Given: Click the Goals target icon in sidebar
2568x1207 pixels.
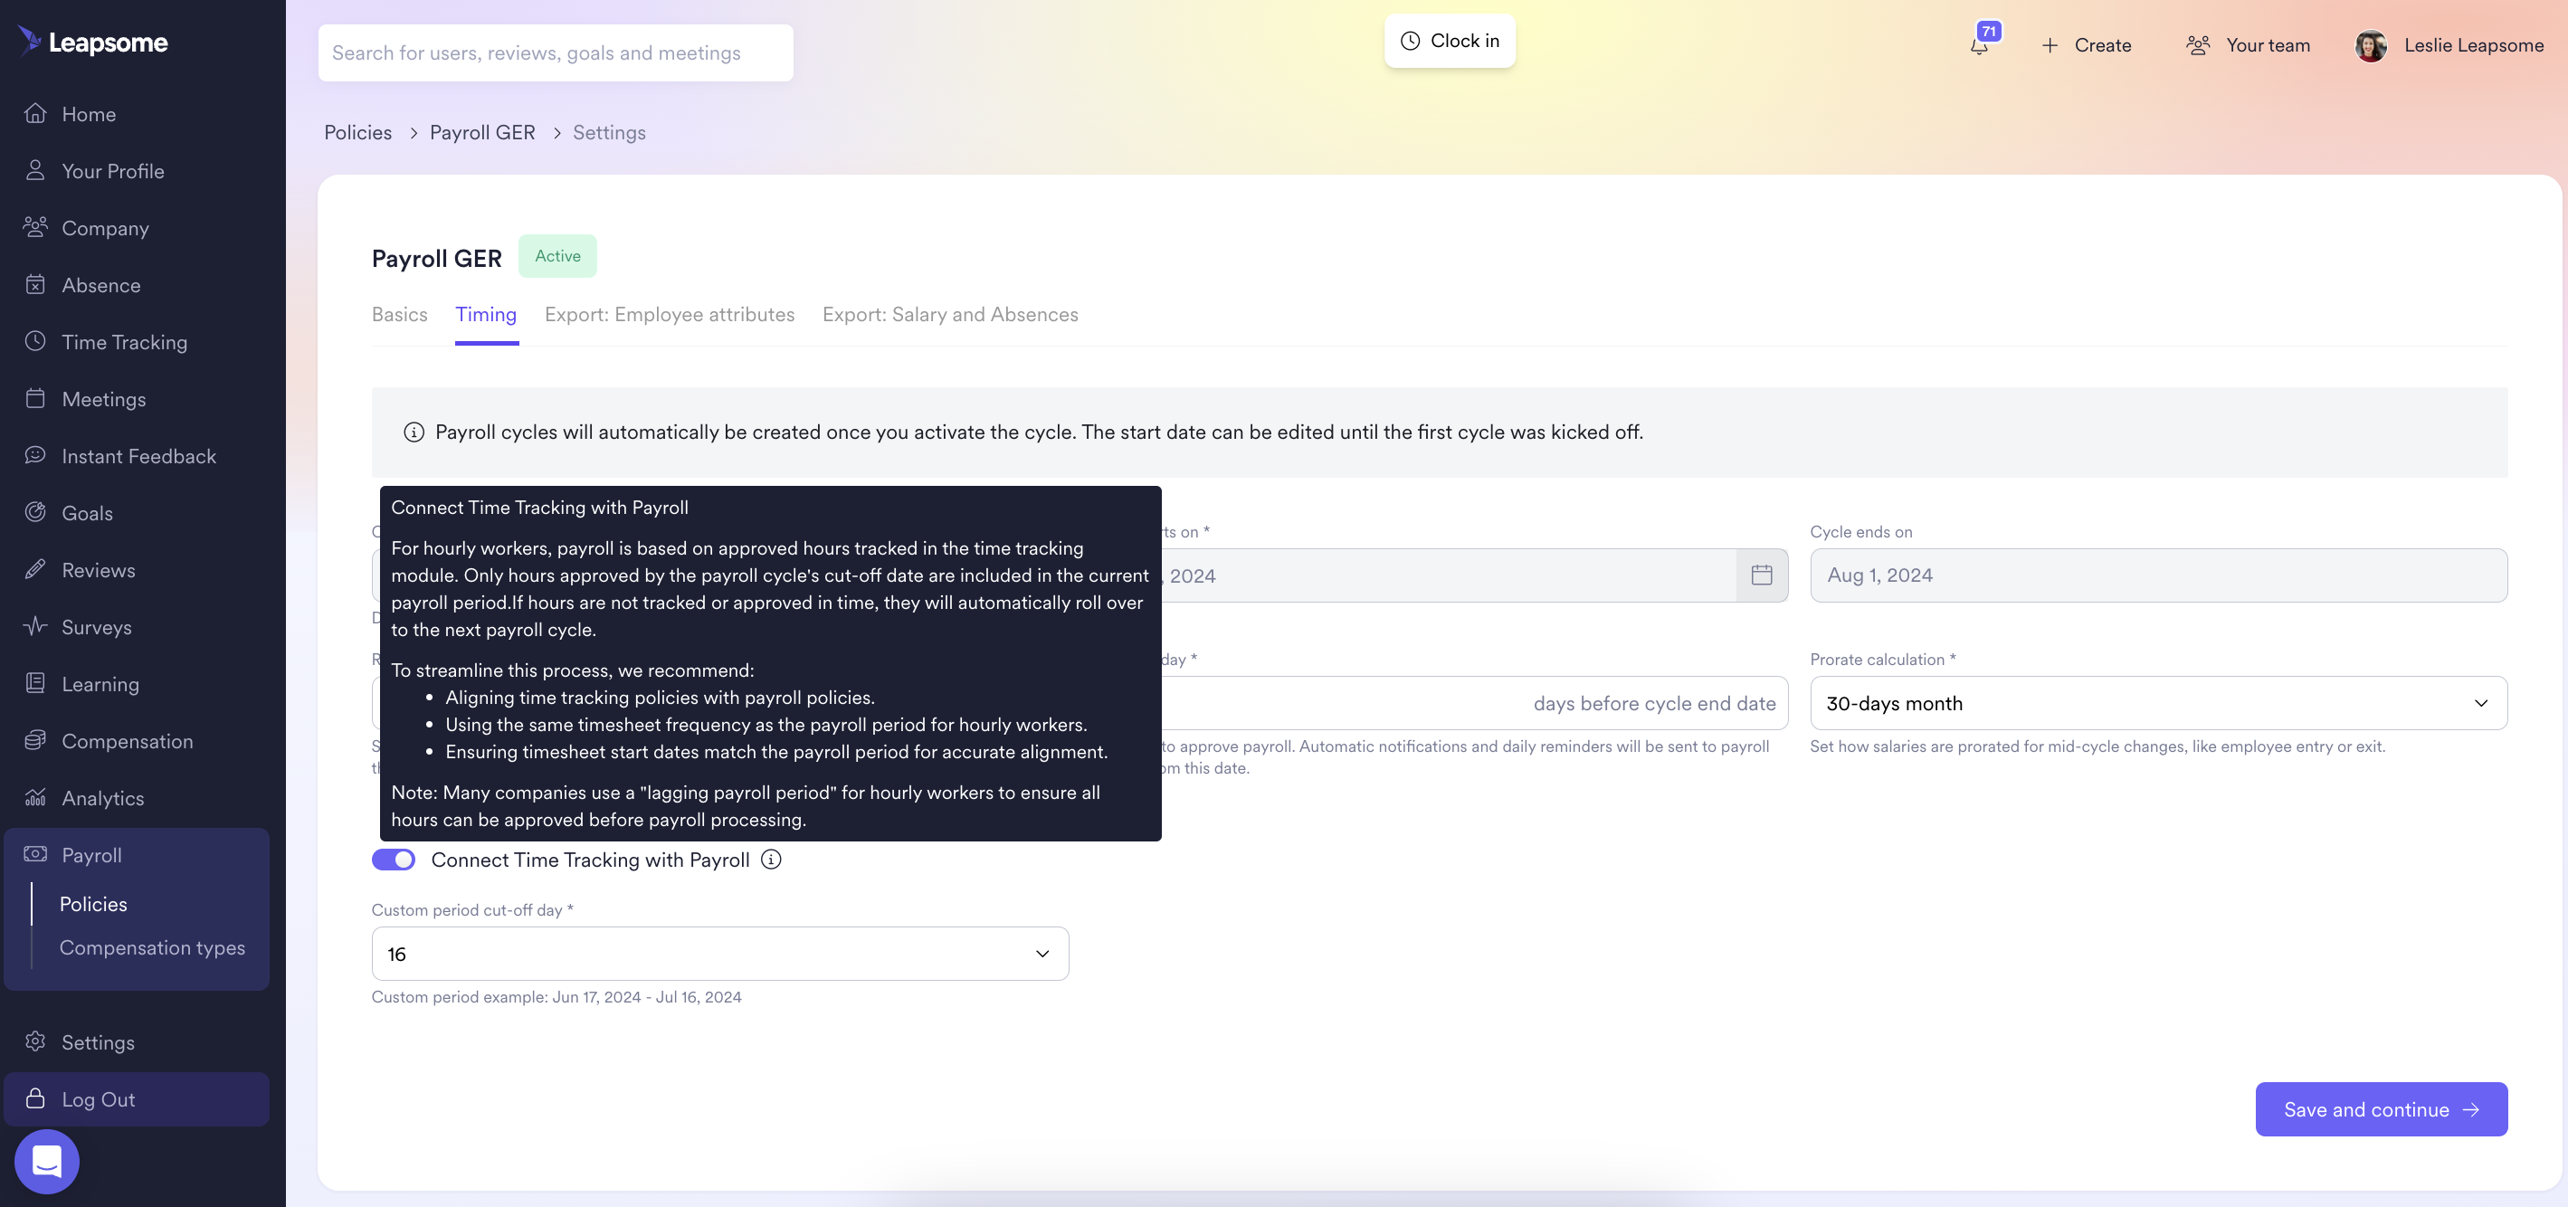Looking at the screenshot, I should coord(36,512).
